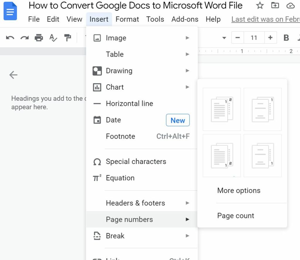Expand Headers & footers submenu

[x=142, y=203]
